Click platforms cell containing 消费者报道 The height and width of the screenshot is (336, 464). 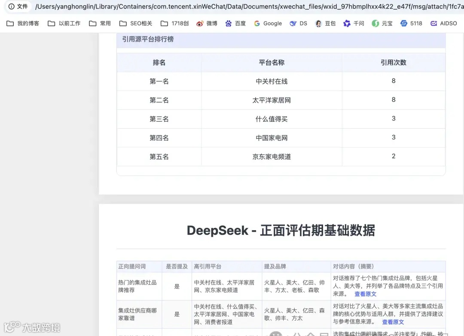(x=227, y=314)
